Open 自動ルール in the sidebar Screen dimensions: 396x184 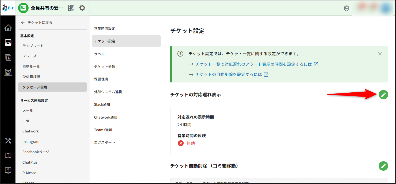pos(31,66)
